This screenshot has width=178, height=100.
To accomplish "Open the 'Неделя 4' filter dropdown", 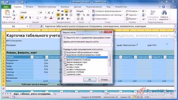I will tap(135, 57).
